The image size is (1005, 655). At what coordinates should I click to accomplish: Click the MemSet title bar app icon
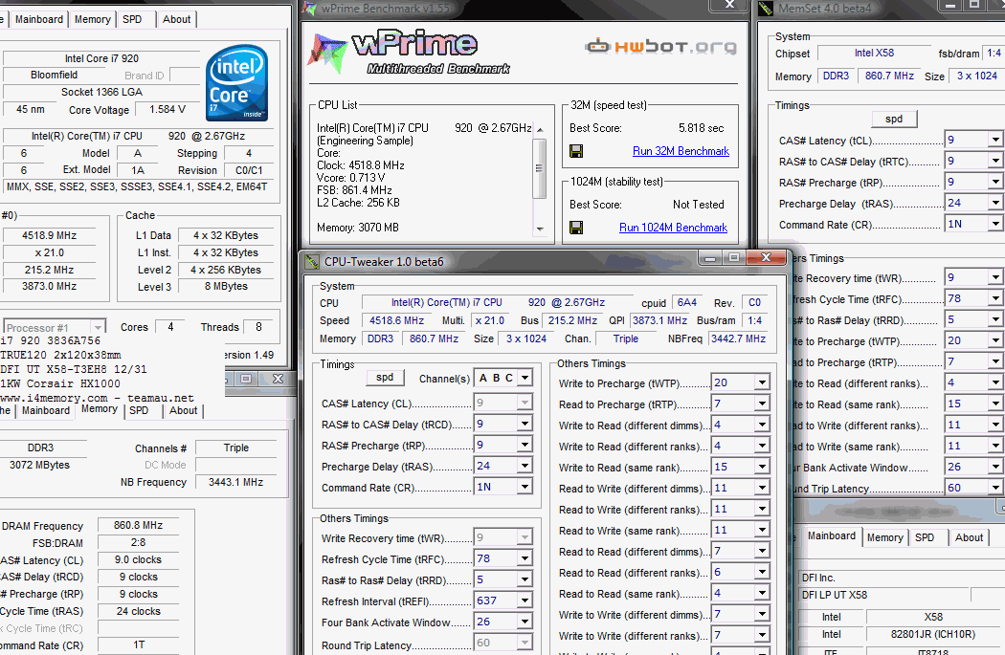tap(766, 9)
